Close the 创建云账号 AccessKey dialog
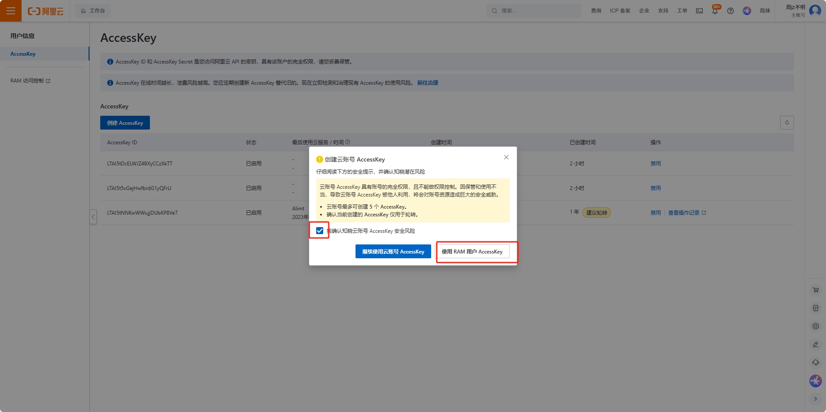The height and width of the screenshot is (412, 826). pyautogui.click(x=506, y=157)
